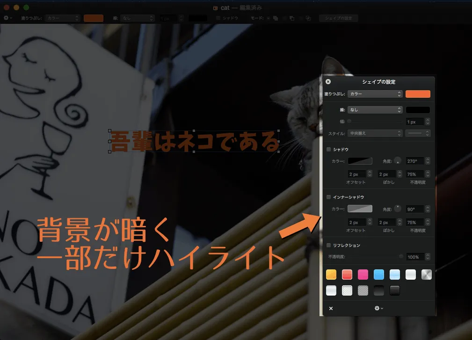Click the inner shadow ぼかし stepper
The image size is (472, 340).
click(400, 222)
